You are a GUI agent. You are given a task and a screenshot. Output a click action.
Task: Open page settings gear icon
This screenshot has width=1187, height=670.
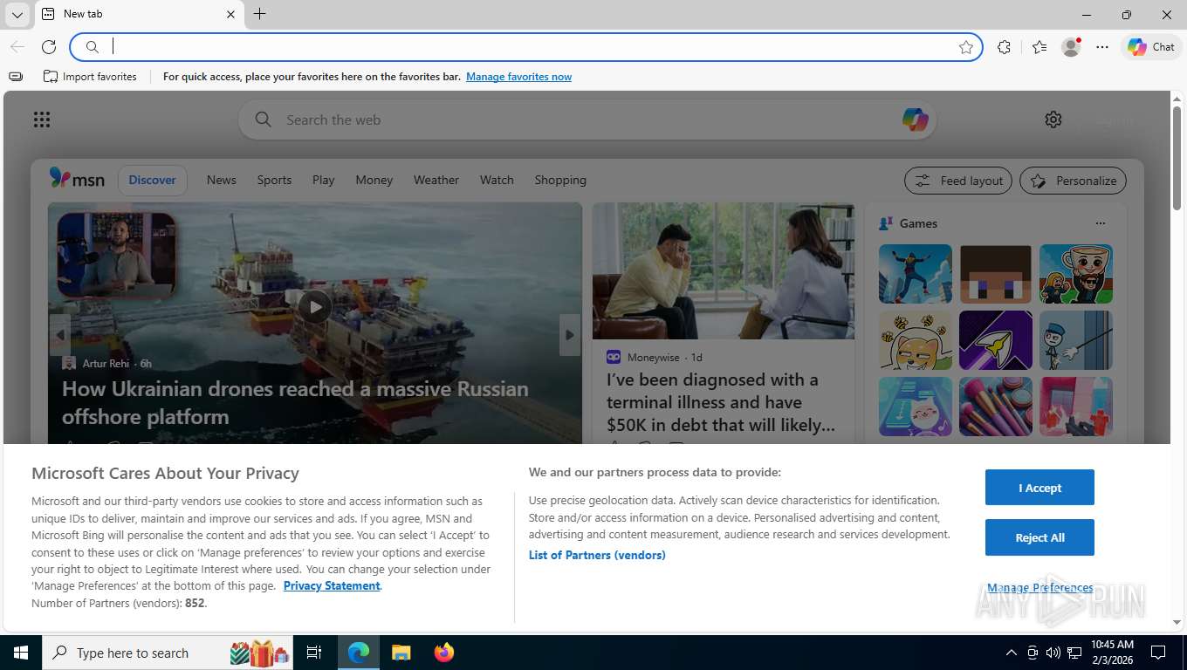pyautogui.click(x=1053, y=120)
